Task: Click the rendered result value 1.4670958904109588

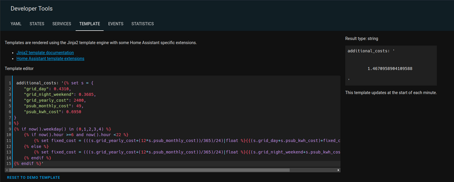Action: pyautogui.click(x=390, y=68)
